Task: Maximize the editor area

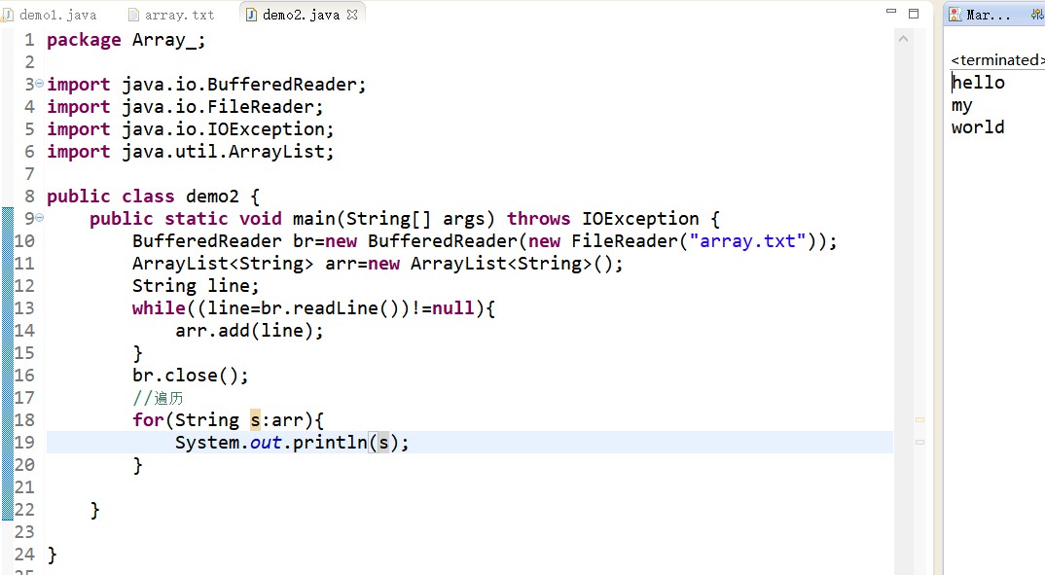Action: click(x=914, y=14)
